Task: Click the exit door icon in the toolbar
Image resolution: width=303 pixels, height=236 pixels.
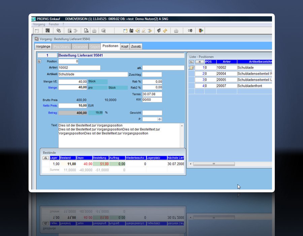Action: 201,31
